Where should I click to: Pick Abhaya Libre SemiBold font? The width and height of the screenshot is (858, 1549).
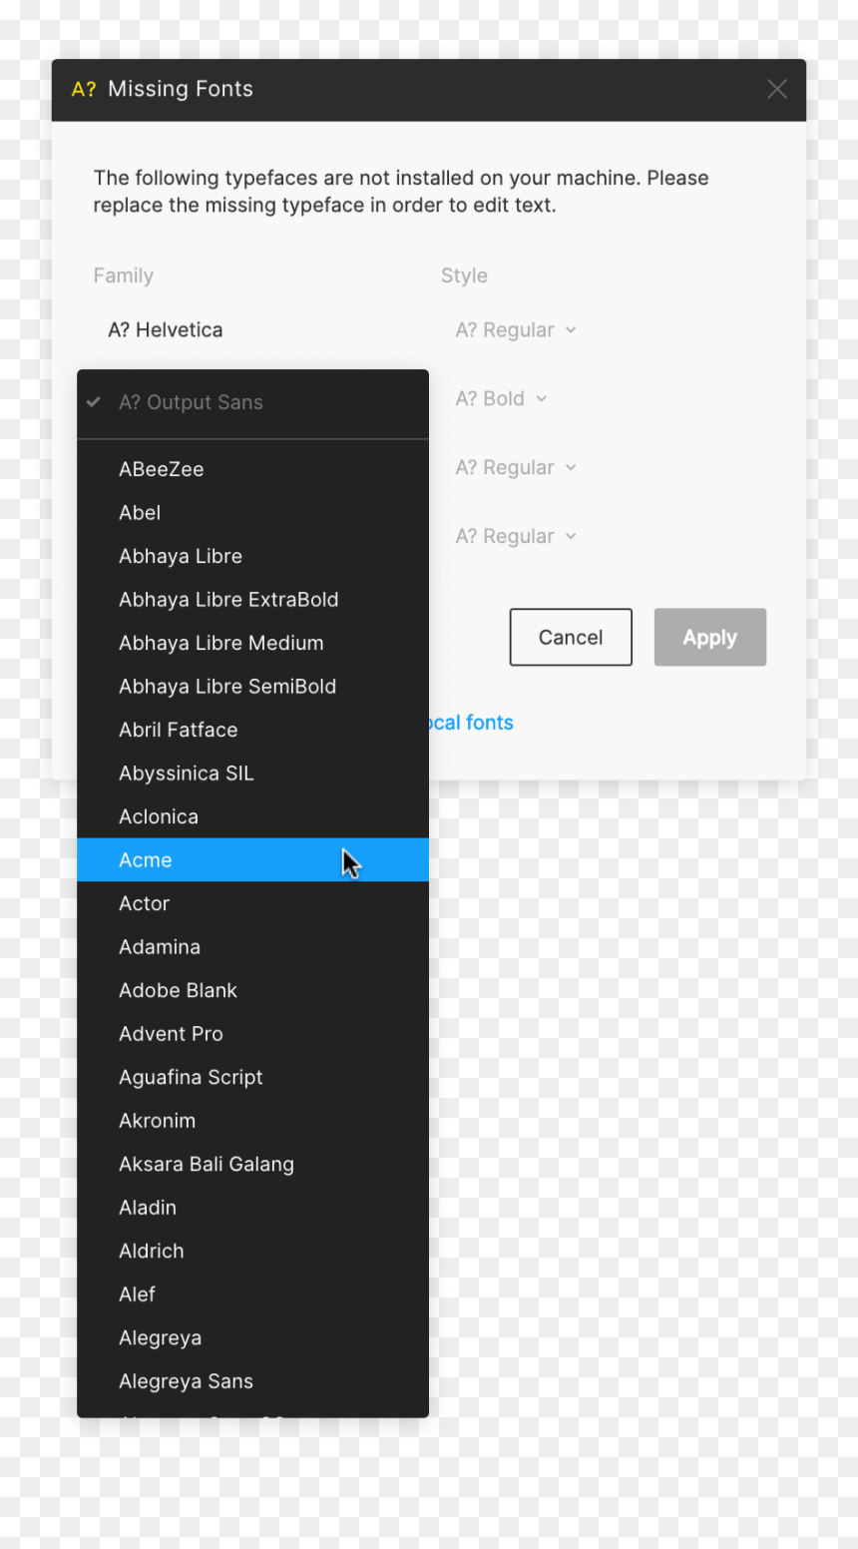point(253,687)
